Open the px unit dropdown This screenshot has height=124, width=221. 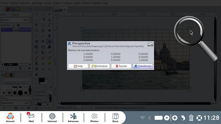78,108
